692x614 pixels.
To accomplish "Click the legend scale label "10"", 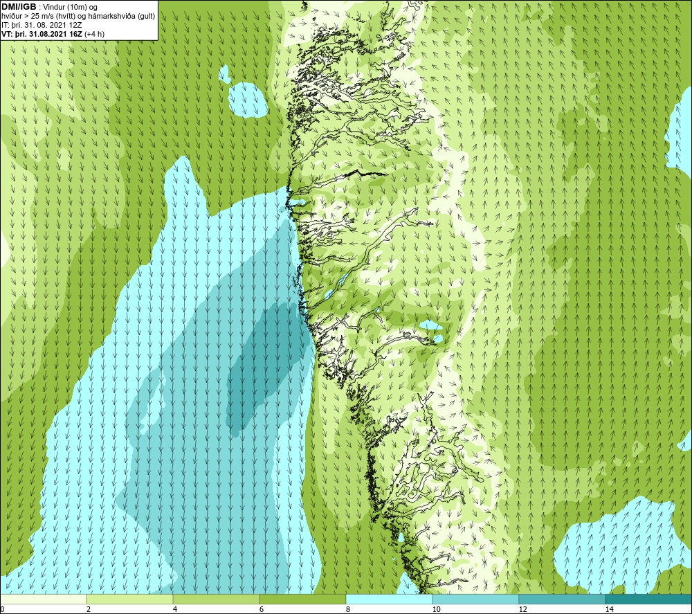I will pyautogui.click(x=436, y=609).
